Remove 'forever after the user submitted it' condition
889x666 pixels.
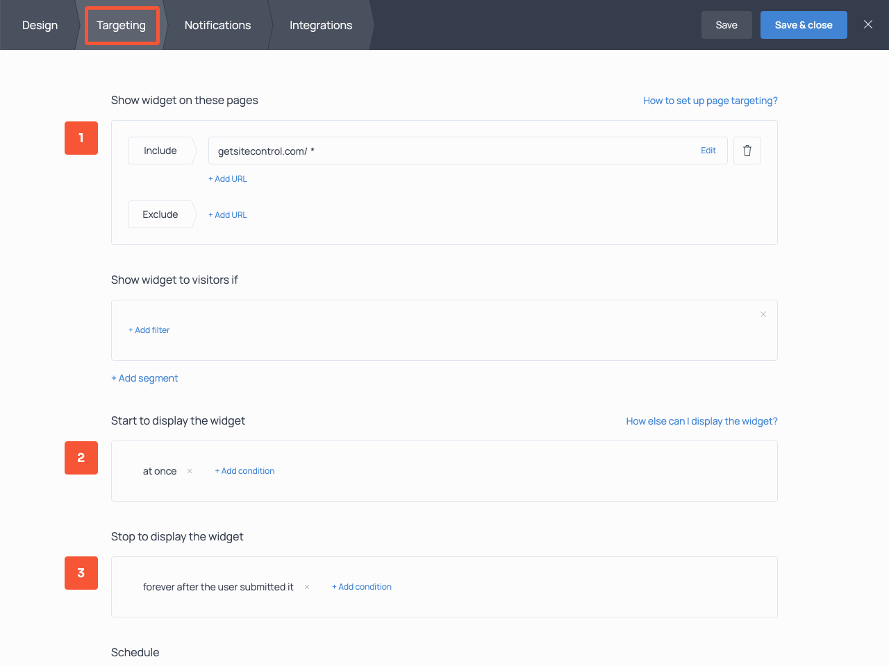pyautogui.click(x=307, y=587)
